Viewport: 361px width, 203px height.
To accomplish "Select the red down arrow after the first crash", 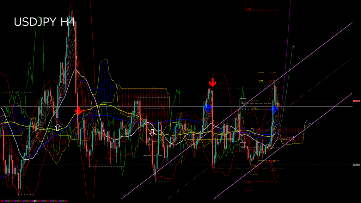I will pos(79,111).
